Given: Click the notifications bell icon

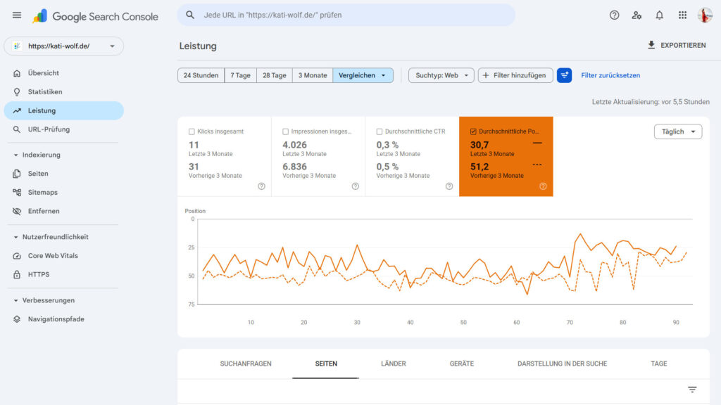Looking at the screenshot, I should (659, 15).
